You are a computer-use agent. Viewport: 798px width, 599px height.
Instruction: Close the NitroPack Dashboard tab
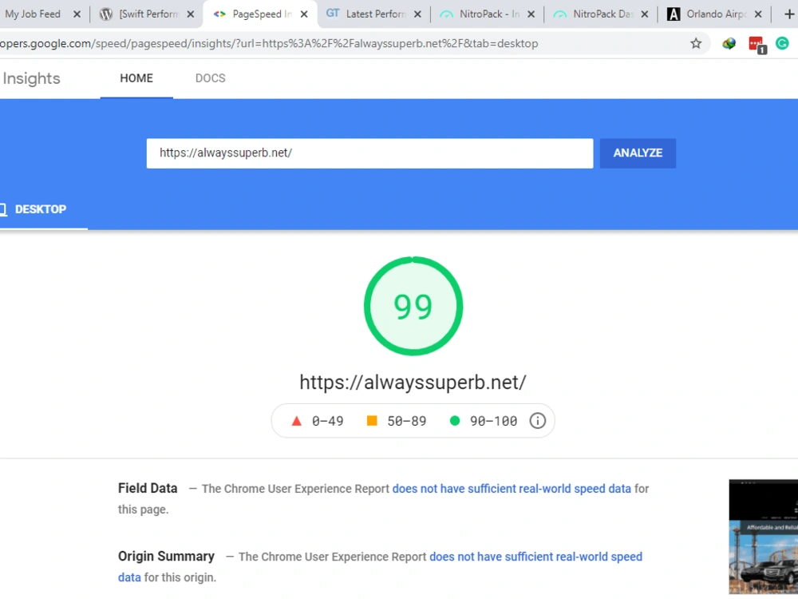coord(644,14)
